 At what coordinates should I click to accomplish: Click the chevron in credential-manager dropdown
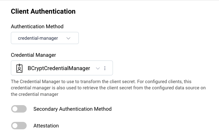(x=68, y=38)
